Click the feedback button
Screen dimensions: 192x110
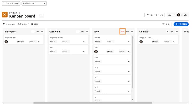tap(155, 15)
